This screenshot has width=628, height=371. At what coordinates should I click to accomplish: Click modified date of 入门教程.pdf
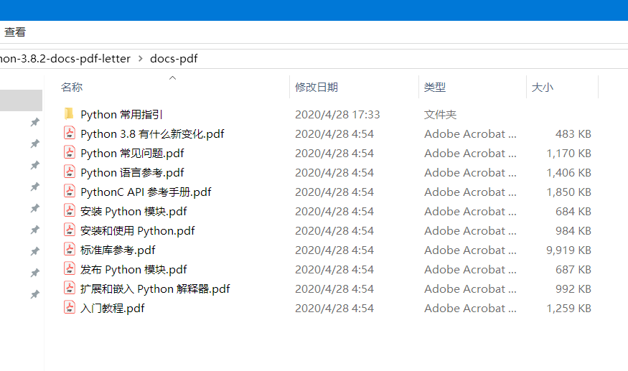point(334,308)
